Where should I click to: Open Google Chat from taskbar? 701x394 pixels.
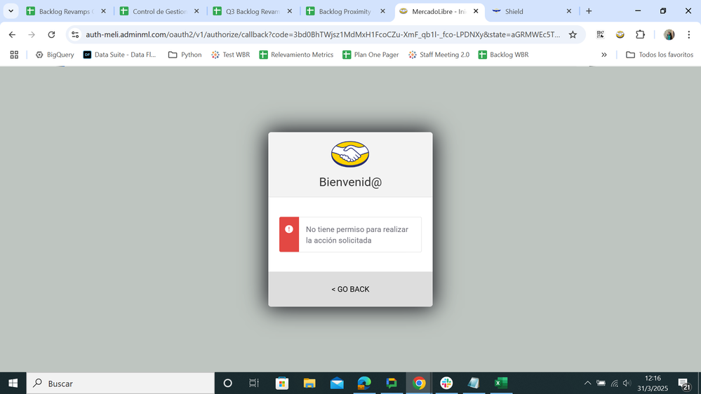(x=392, y=383)
